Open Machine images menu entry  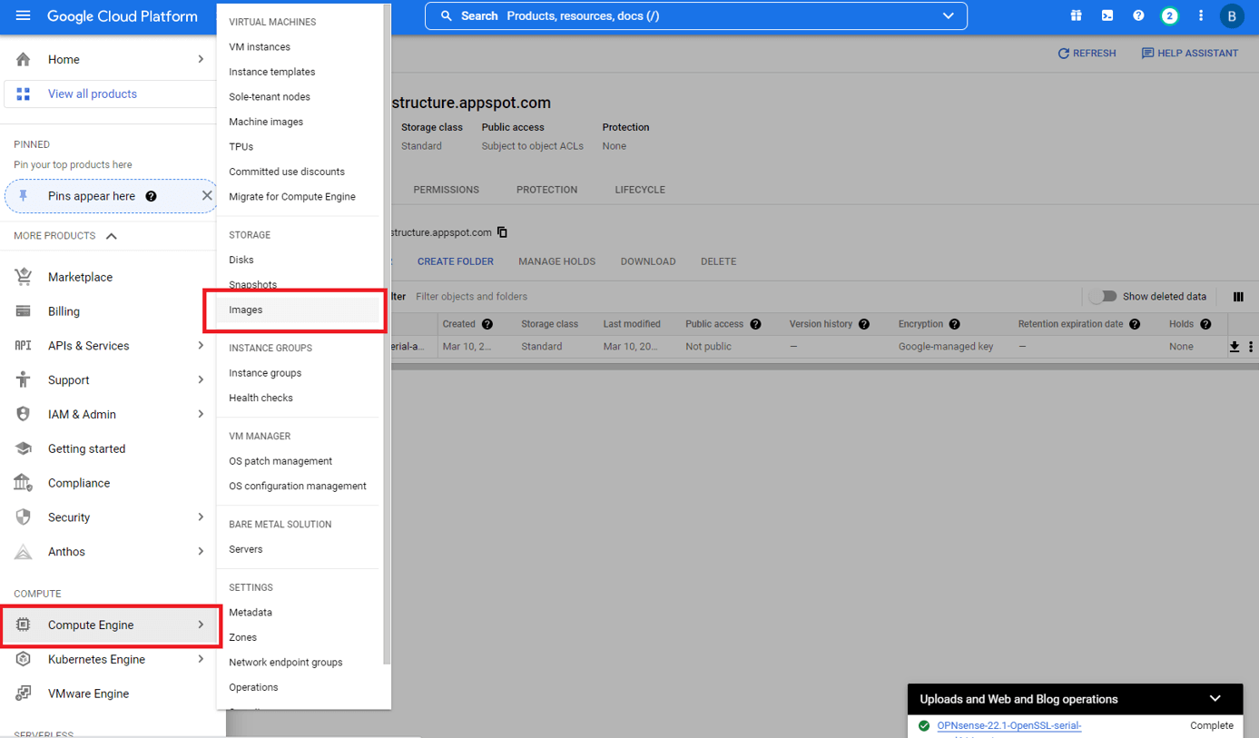point(266,122)
